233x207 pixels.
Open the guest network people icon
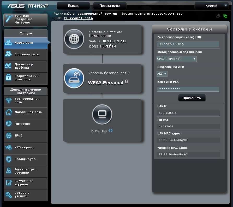point(8,54)
